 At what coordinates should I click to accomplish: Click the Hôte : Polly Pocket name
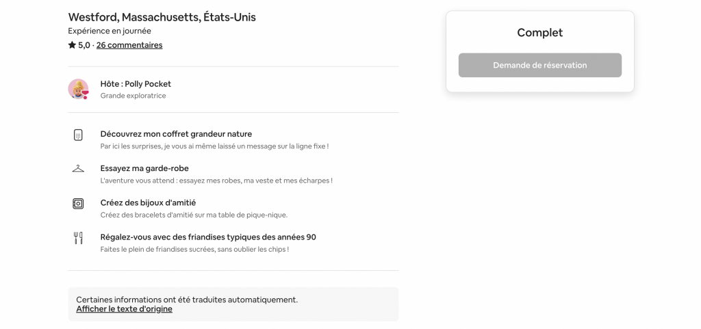tap(136, 84)
